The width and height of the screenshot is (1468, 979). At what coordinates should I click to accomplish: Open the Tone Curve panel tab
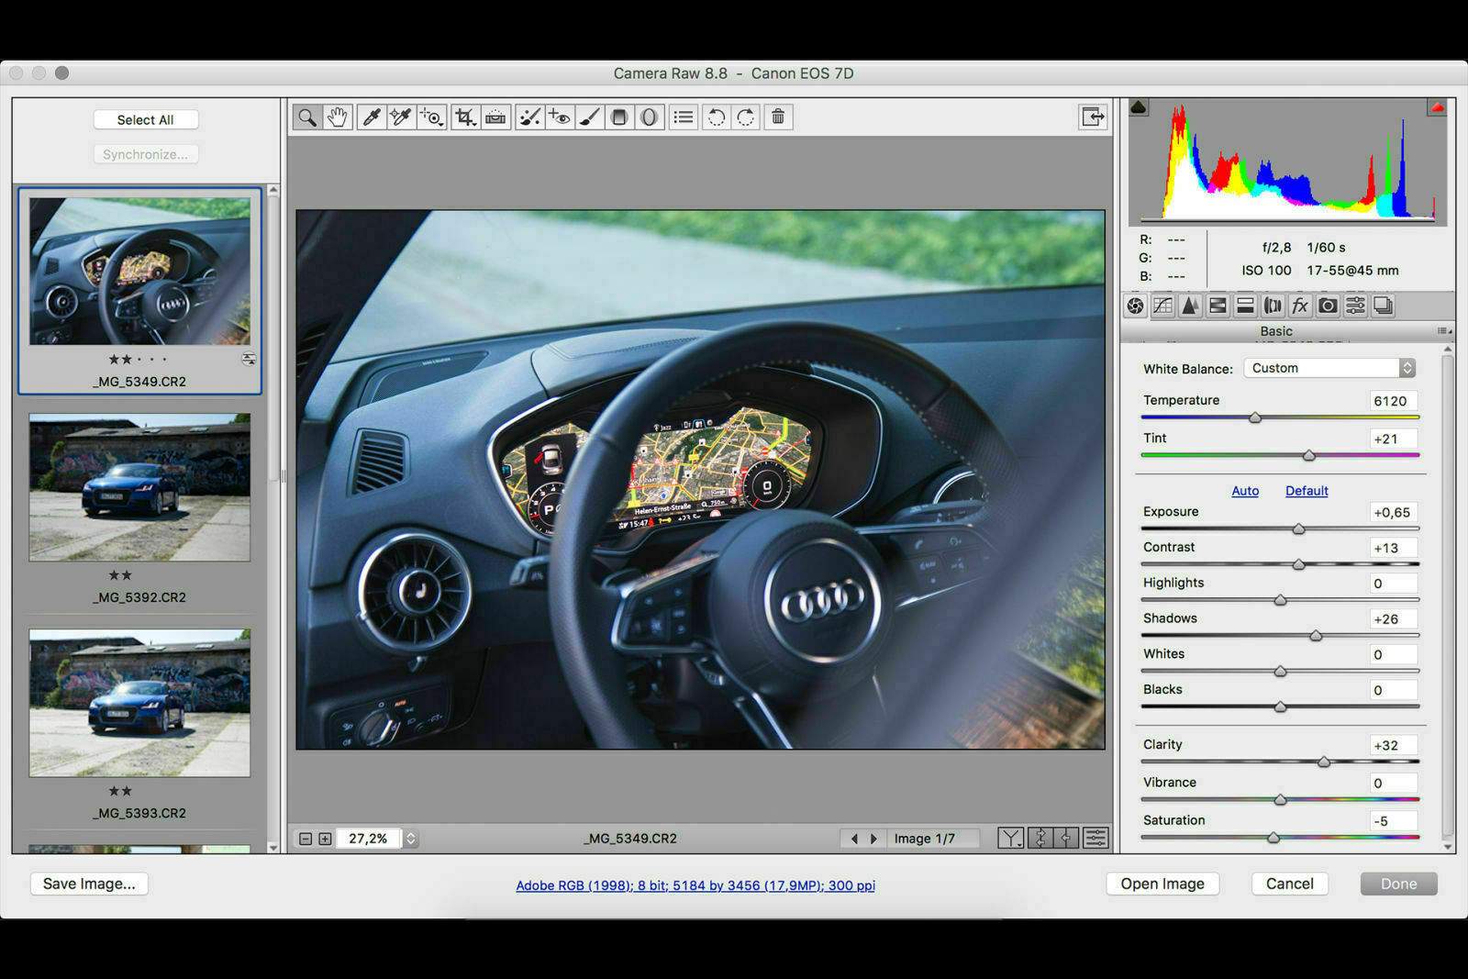(x=1162, y=306)
